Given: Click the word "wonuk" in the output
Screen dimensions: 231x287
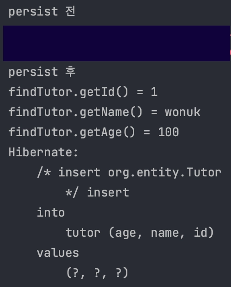Looking at the screenshot, I should coord(183,112).
